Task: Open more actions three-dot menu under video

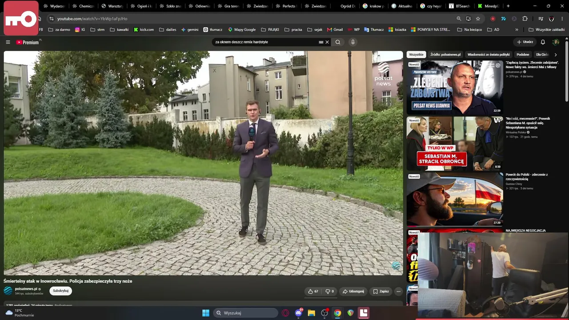Action: click(x=398, y=292)
